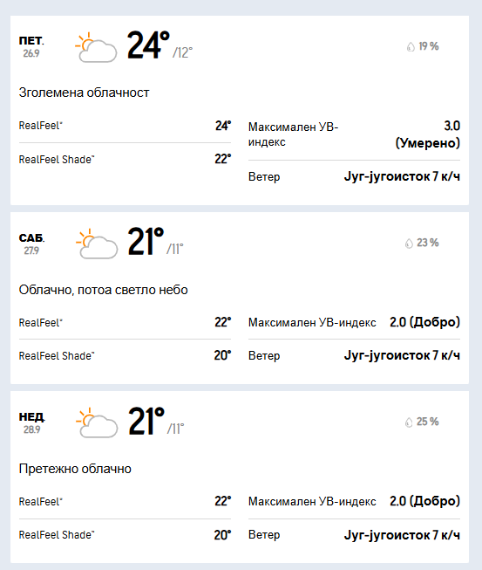This screenshot has height=570, width=482.
Task: Click the RealFeel Shade row in Saturday's card
Action: tap(125, 355)
